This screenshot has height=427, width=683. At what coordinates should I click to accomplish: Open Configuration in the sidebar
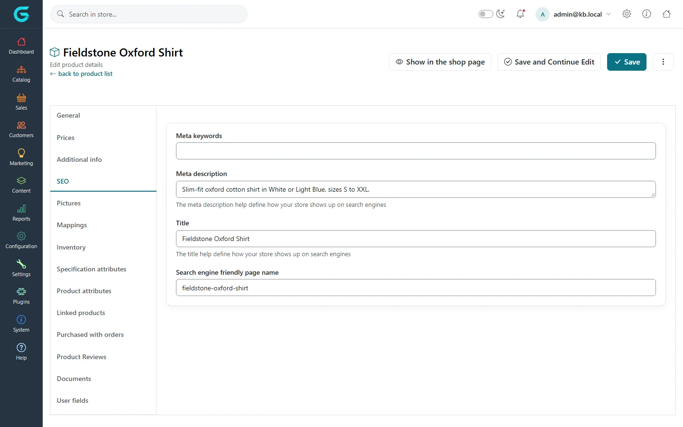pyautogui.click(x=21, y=241)
